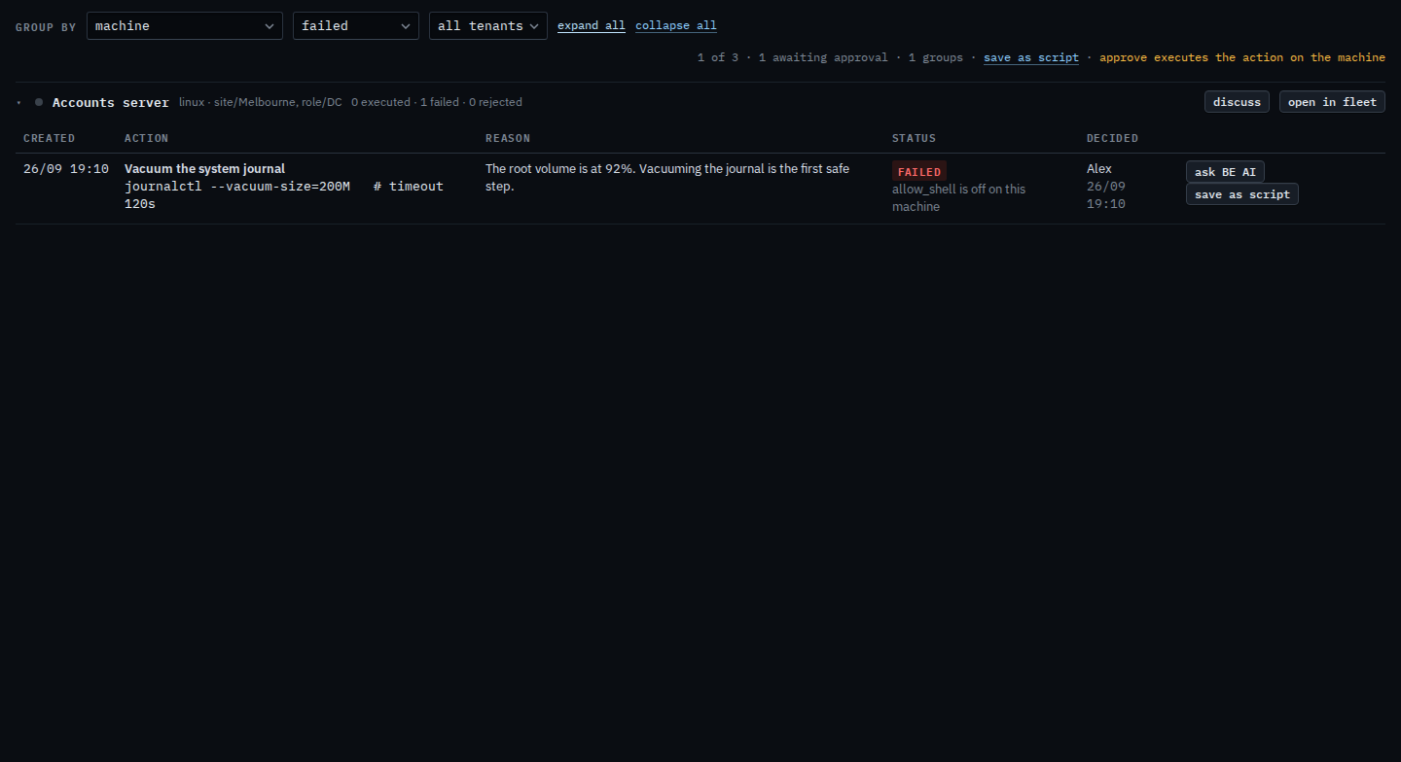Image resolution: width=1401 pixels, height=762 pixels.
Task: Click the reason text about root volume
Action: tap(667, 178)
